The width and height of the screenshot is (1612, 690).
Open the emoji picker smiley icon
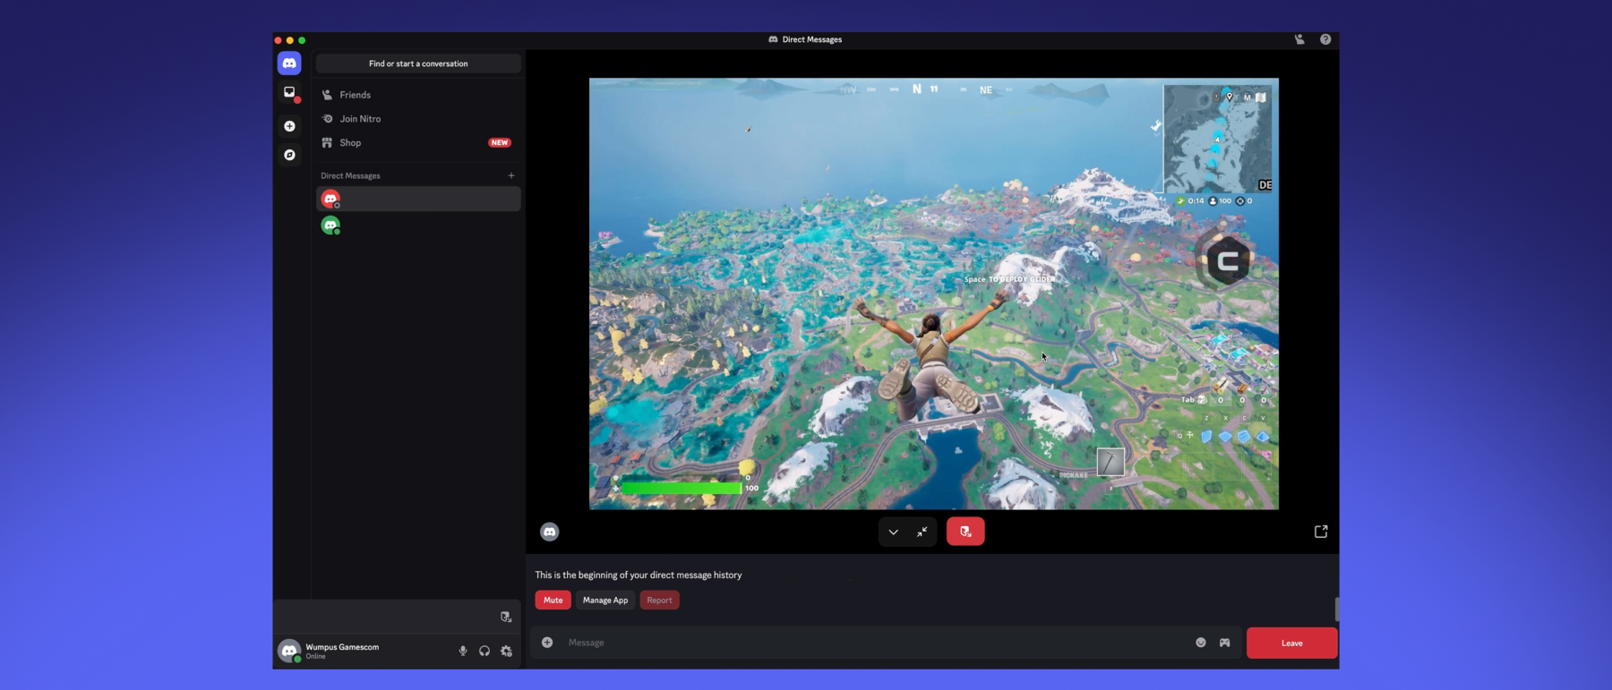1201,643
